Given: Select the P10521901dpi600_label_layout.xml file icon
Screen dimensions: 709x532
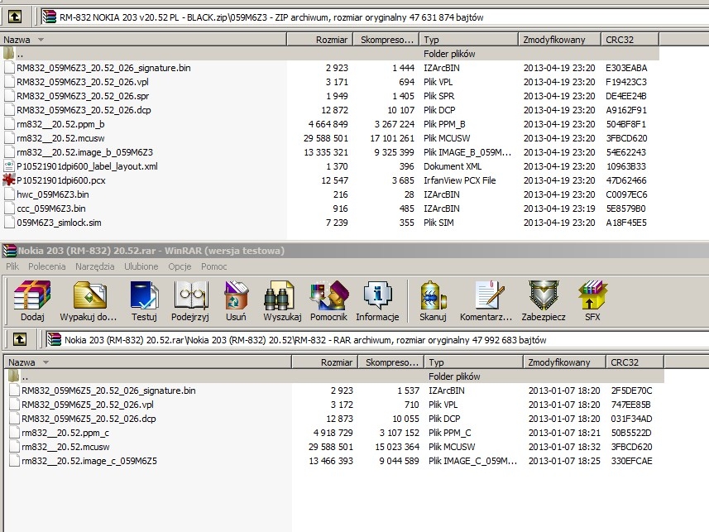Looking at the screenshot, I should click(9, 166).
